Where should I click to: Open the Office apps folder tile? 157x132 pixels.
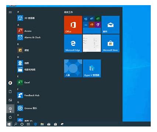tap(92, 25)
